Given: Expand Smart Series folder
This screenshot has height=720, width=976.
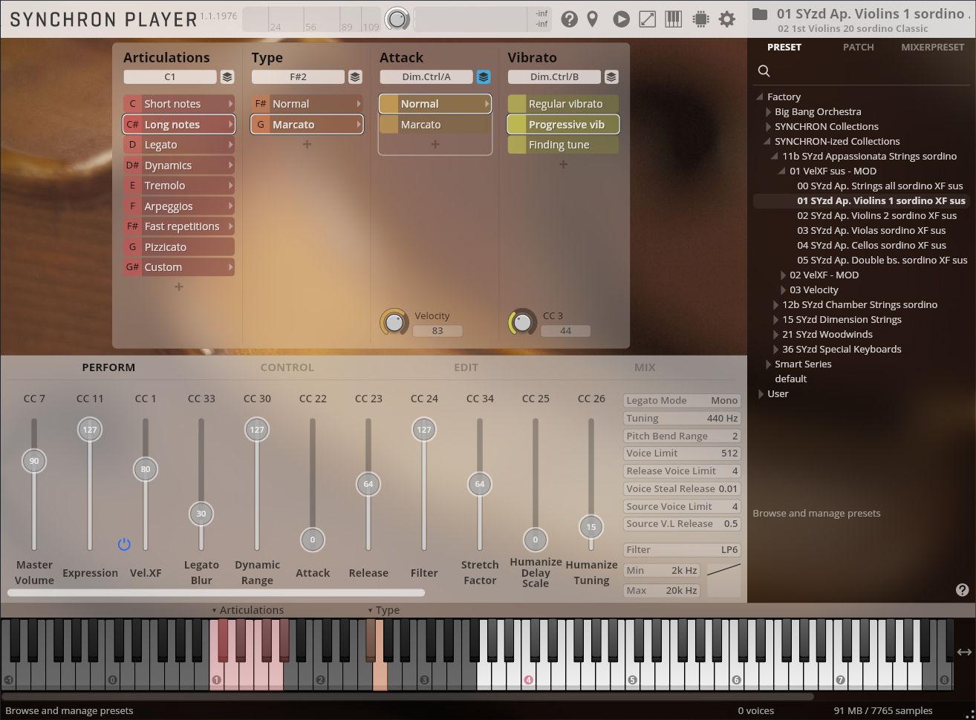Looking at the screenshot, I should [x=768, y=364].
